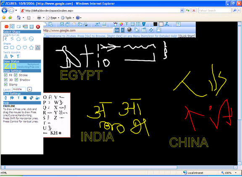
Task: Click the save disk icon in ZCubes toolbar
Action: [x=62, y=24]
